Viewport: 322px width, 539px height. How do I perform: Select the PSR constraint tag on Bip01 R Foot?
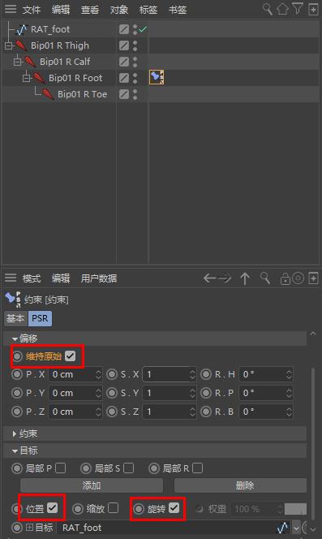[157, 77]
